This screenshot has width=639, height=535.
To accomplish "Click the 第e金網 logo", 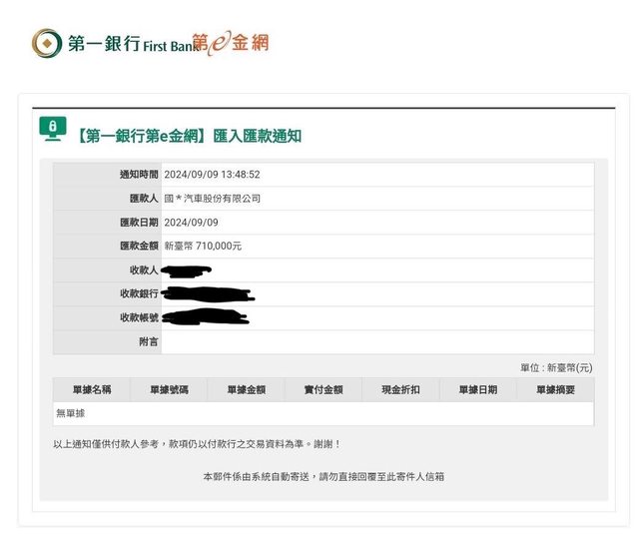I will pyautogui.click(x=231, y=43).
